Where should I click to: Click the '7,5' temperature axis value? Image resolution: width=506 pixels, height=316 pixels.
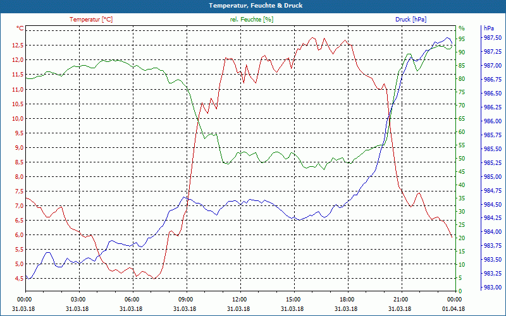[x=19, y=191]
